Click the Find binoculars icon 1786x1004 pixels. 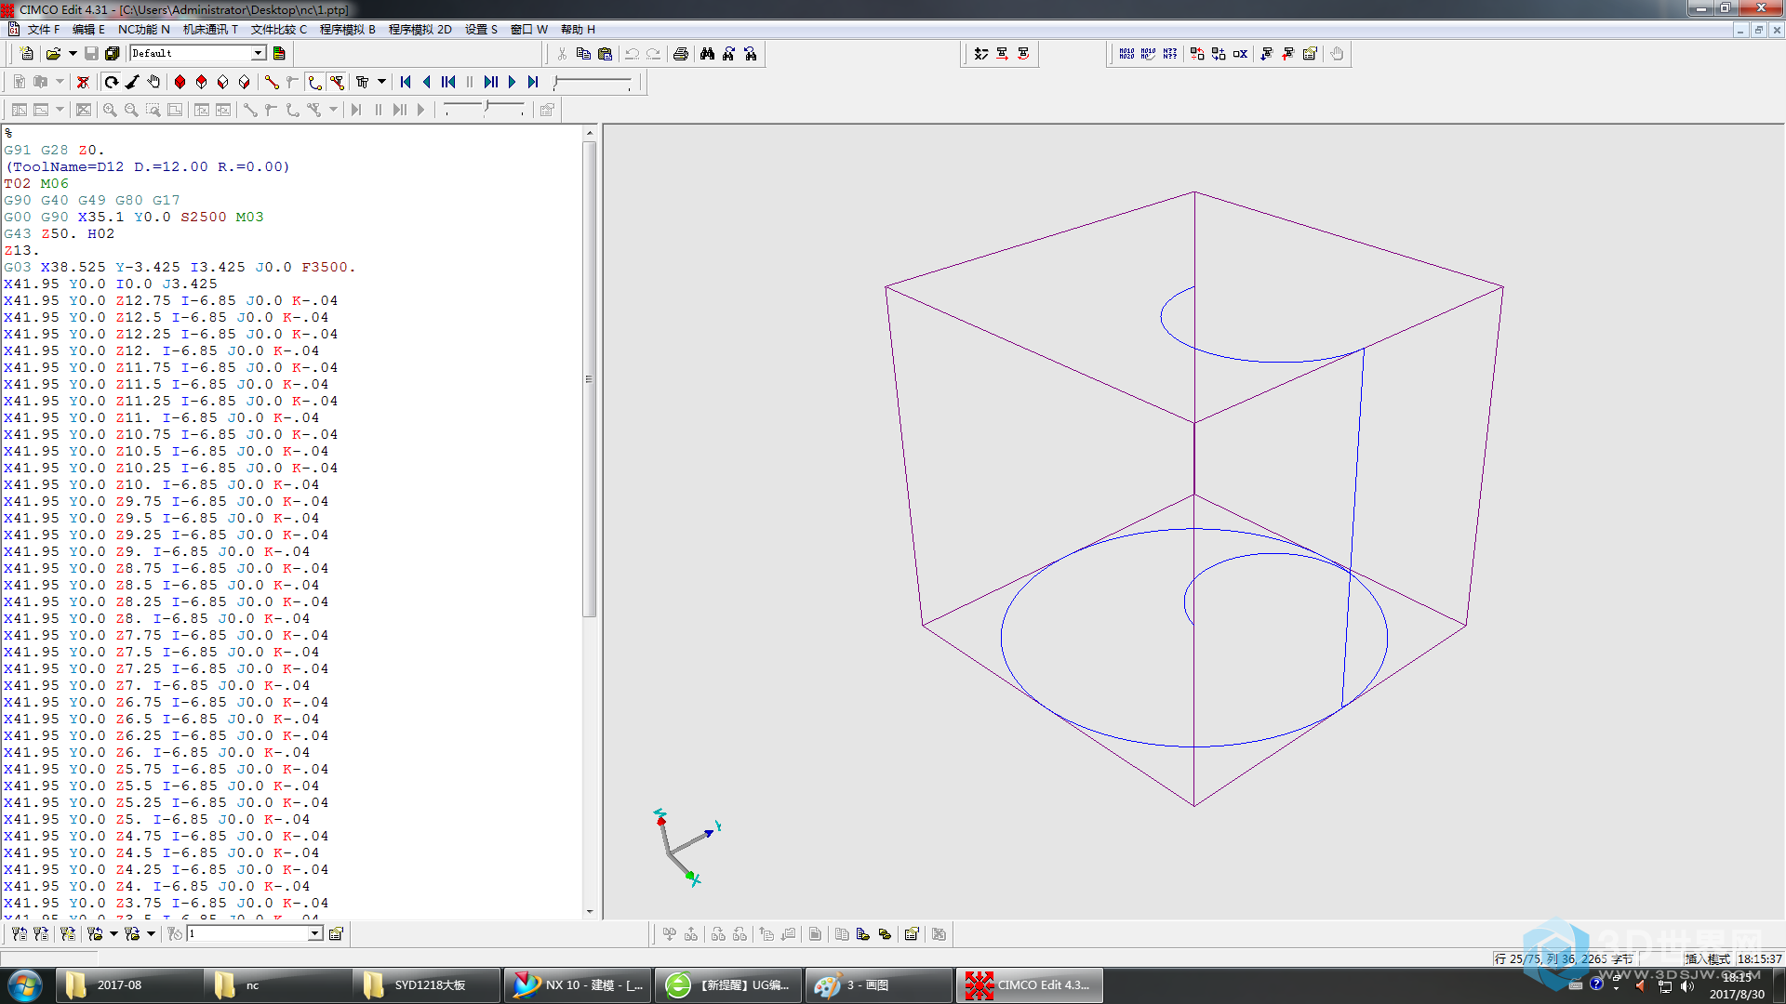(708, 54)
